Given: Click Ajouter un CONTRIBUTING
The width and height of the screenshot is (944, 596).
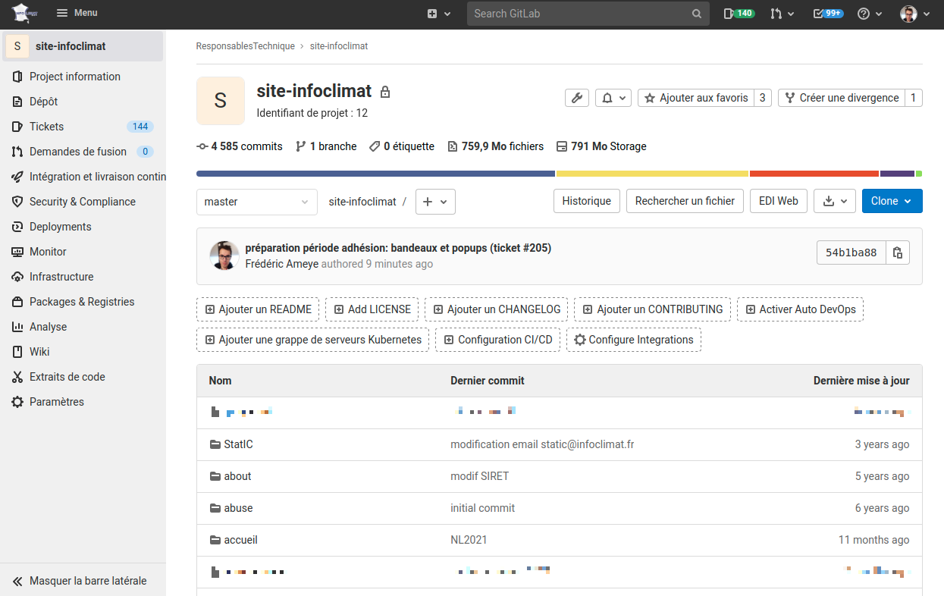Looking at the screenshot, I should [x=652, y=309].
